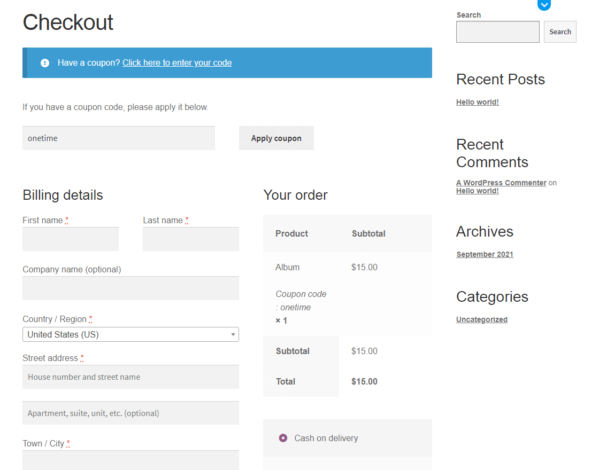Click the 'Categories' sidebar heading
This screenshot has height=470, width=599.
(492, 297)
